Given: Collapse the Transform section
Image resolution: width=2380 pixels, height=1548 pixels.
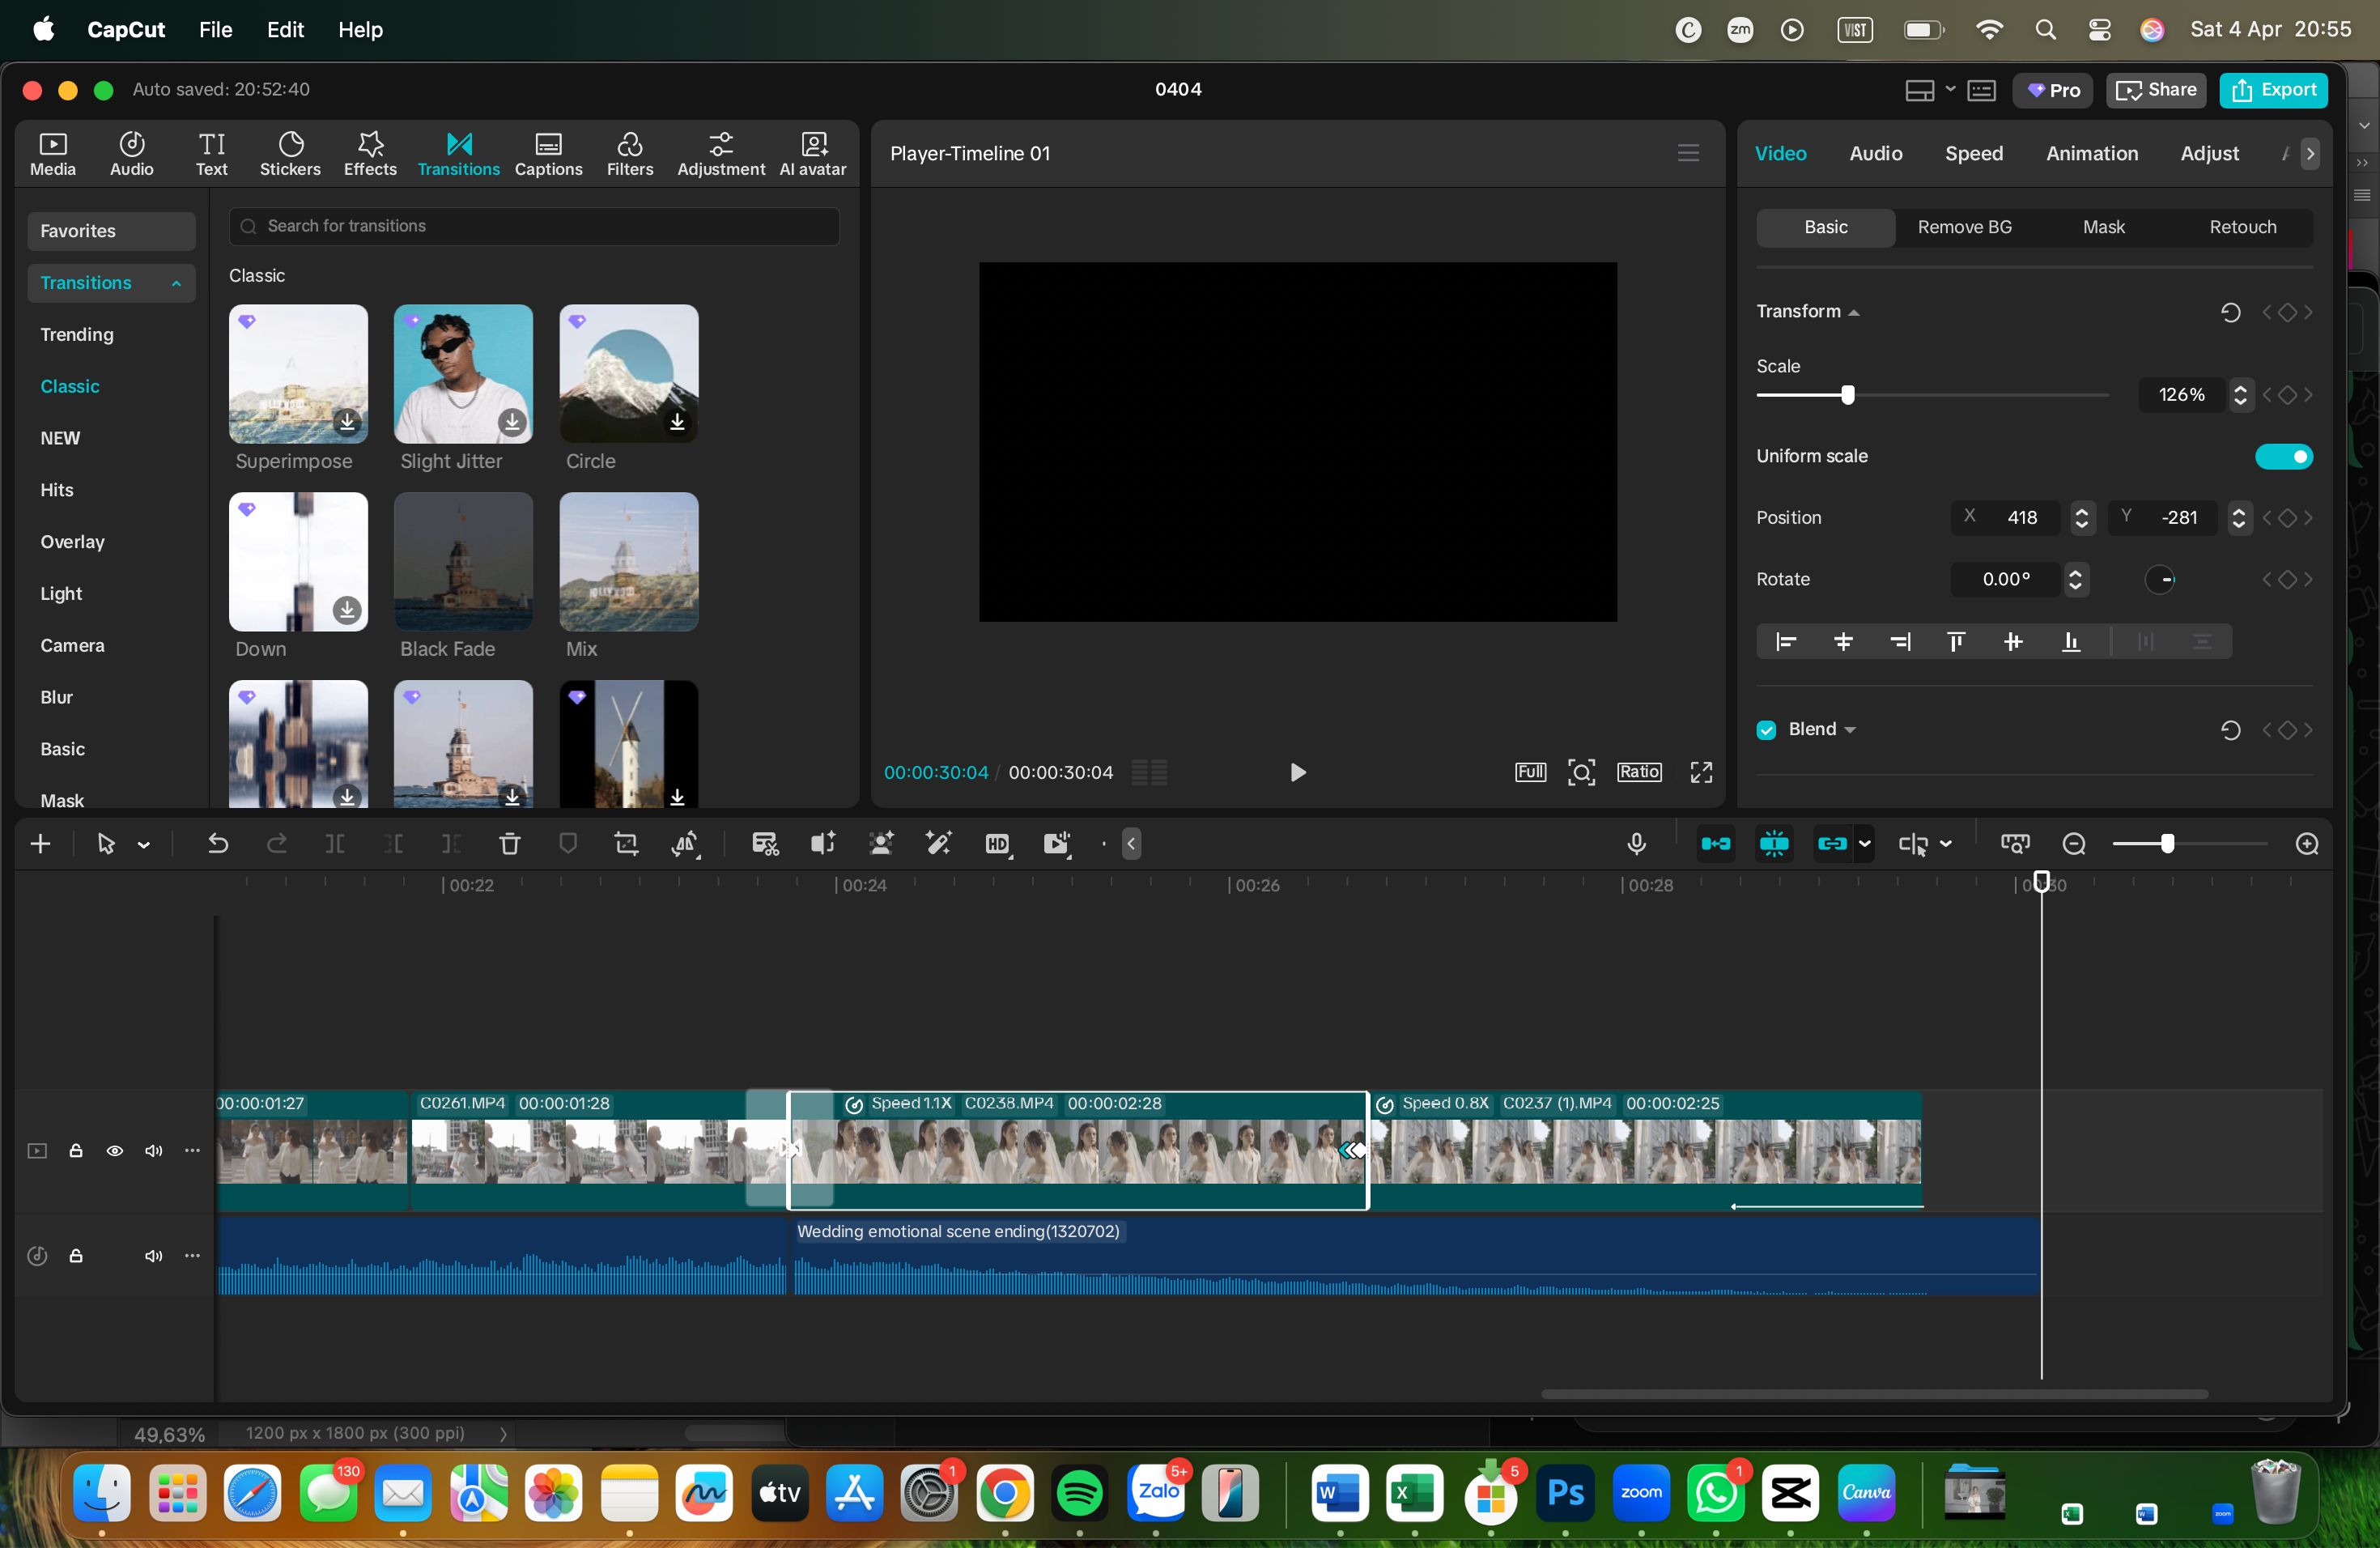Looking at the screenshot, I should coord(1853,312).
